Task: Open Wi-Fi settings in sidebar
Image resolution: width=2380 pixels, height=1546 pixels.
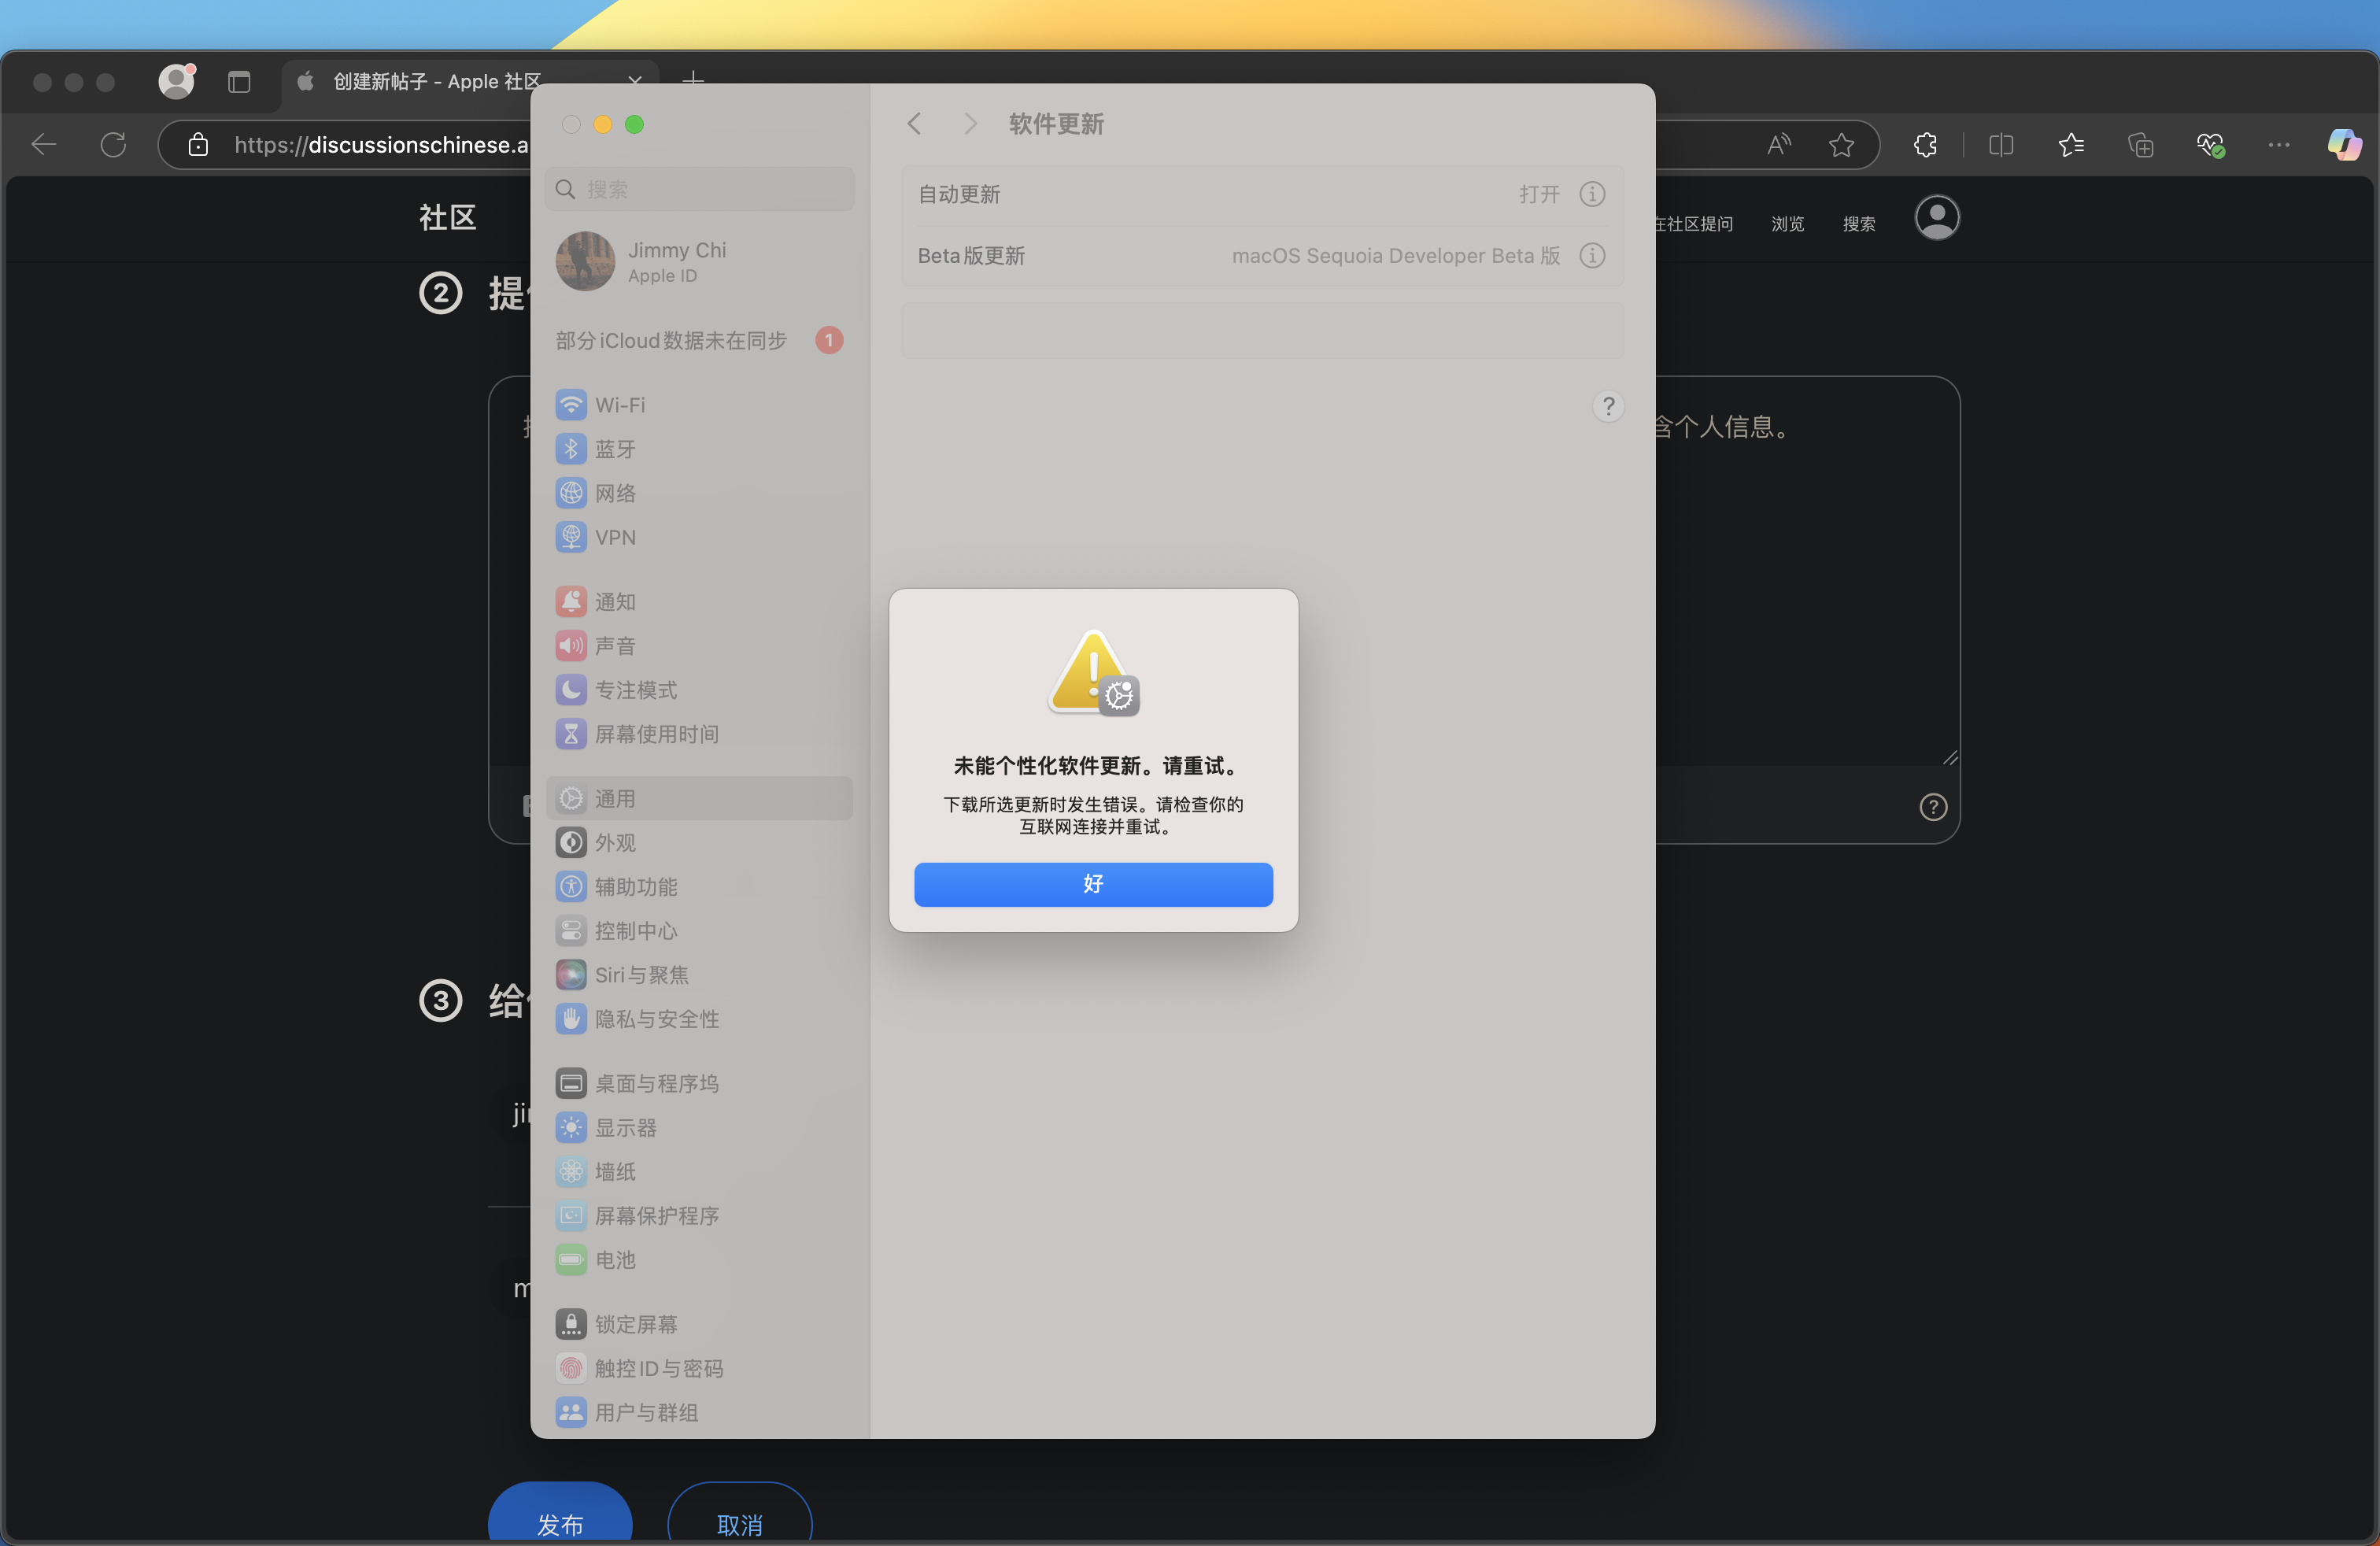Action: coord(619,405)
